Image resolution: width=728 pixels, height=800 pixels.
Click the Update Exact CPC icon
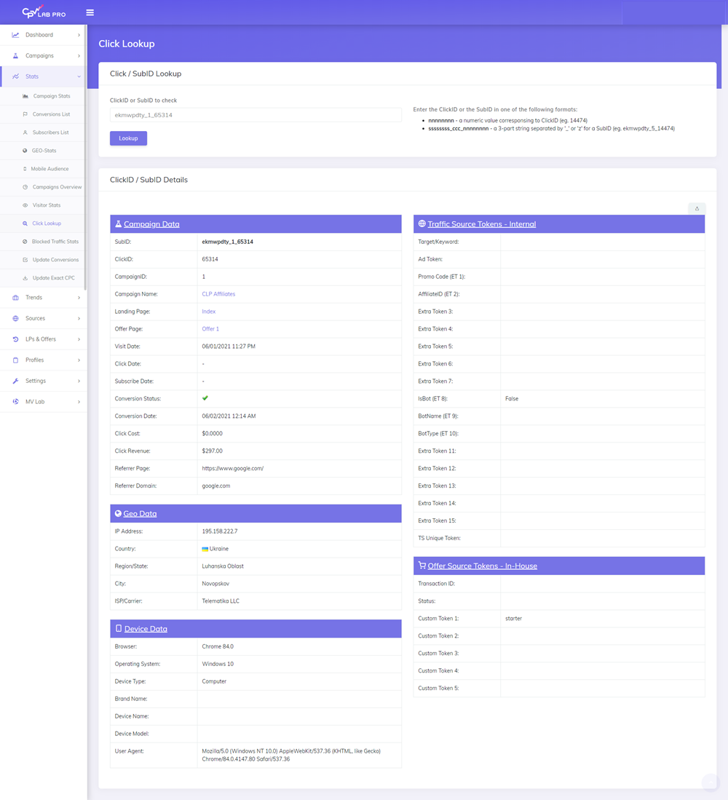pos(23,277)
